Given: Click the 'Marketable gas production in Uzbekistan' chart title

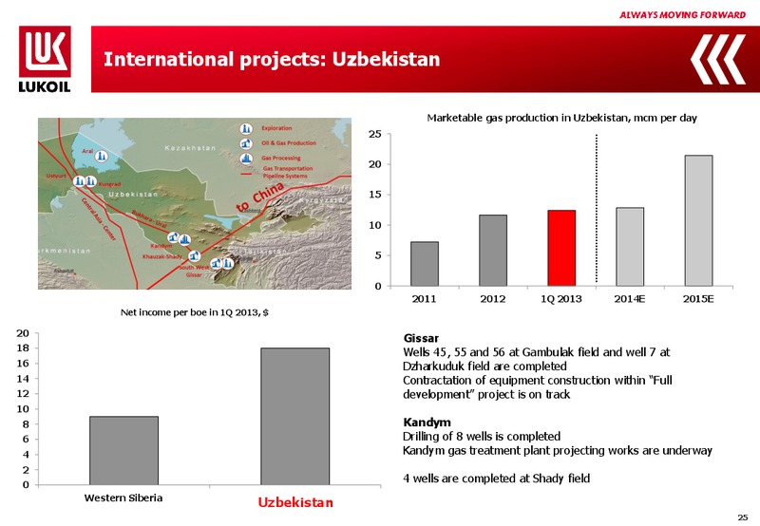Looking at the screenshot, I should pyautogui.click(x=561, y=118).
